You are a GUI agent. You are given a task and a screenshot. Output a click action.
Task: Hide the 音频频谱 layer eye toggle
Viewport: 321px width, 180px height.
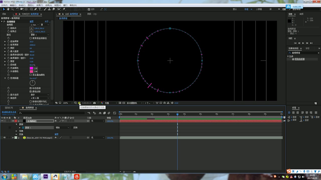click(x=2, y=121)
